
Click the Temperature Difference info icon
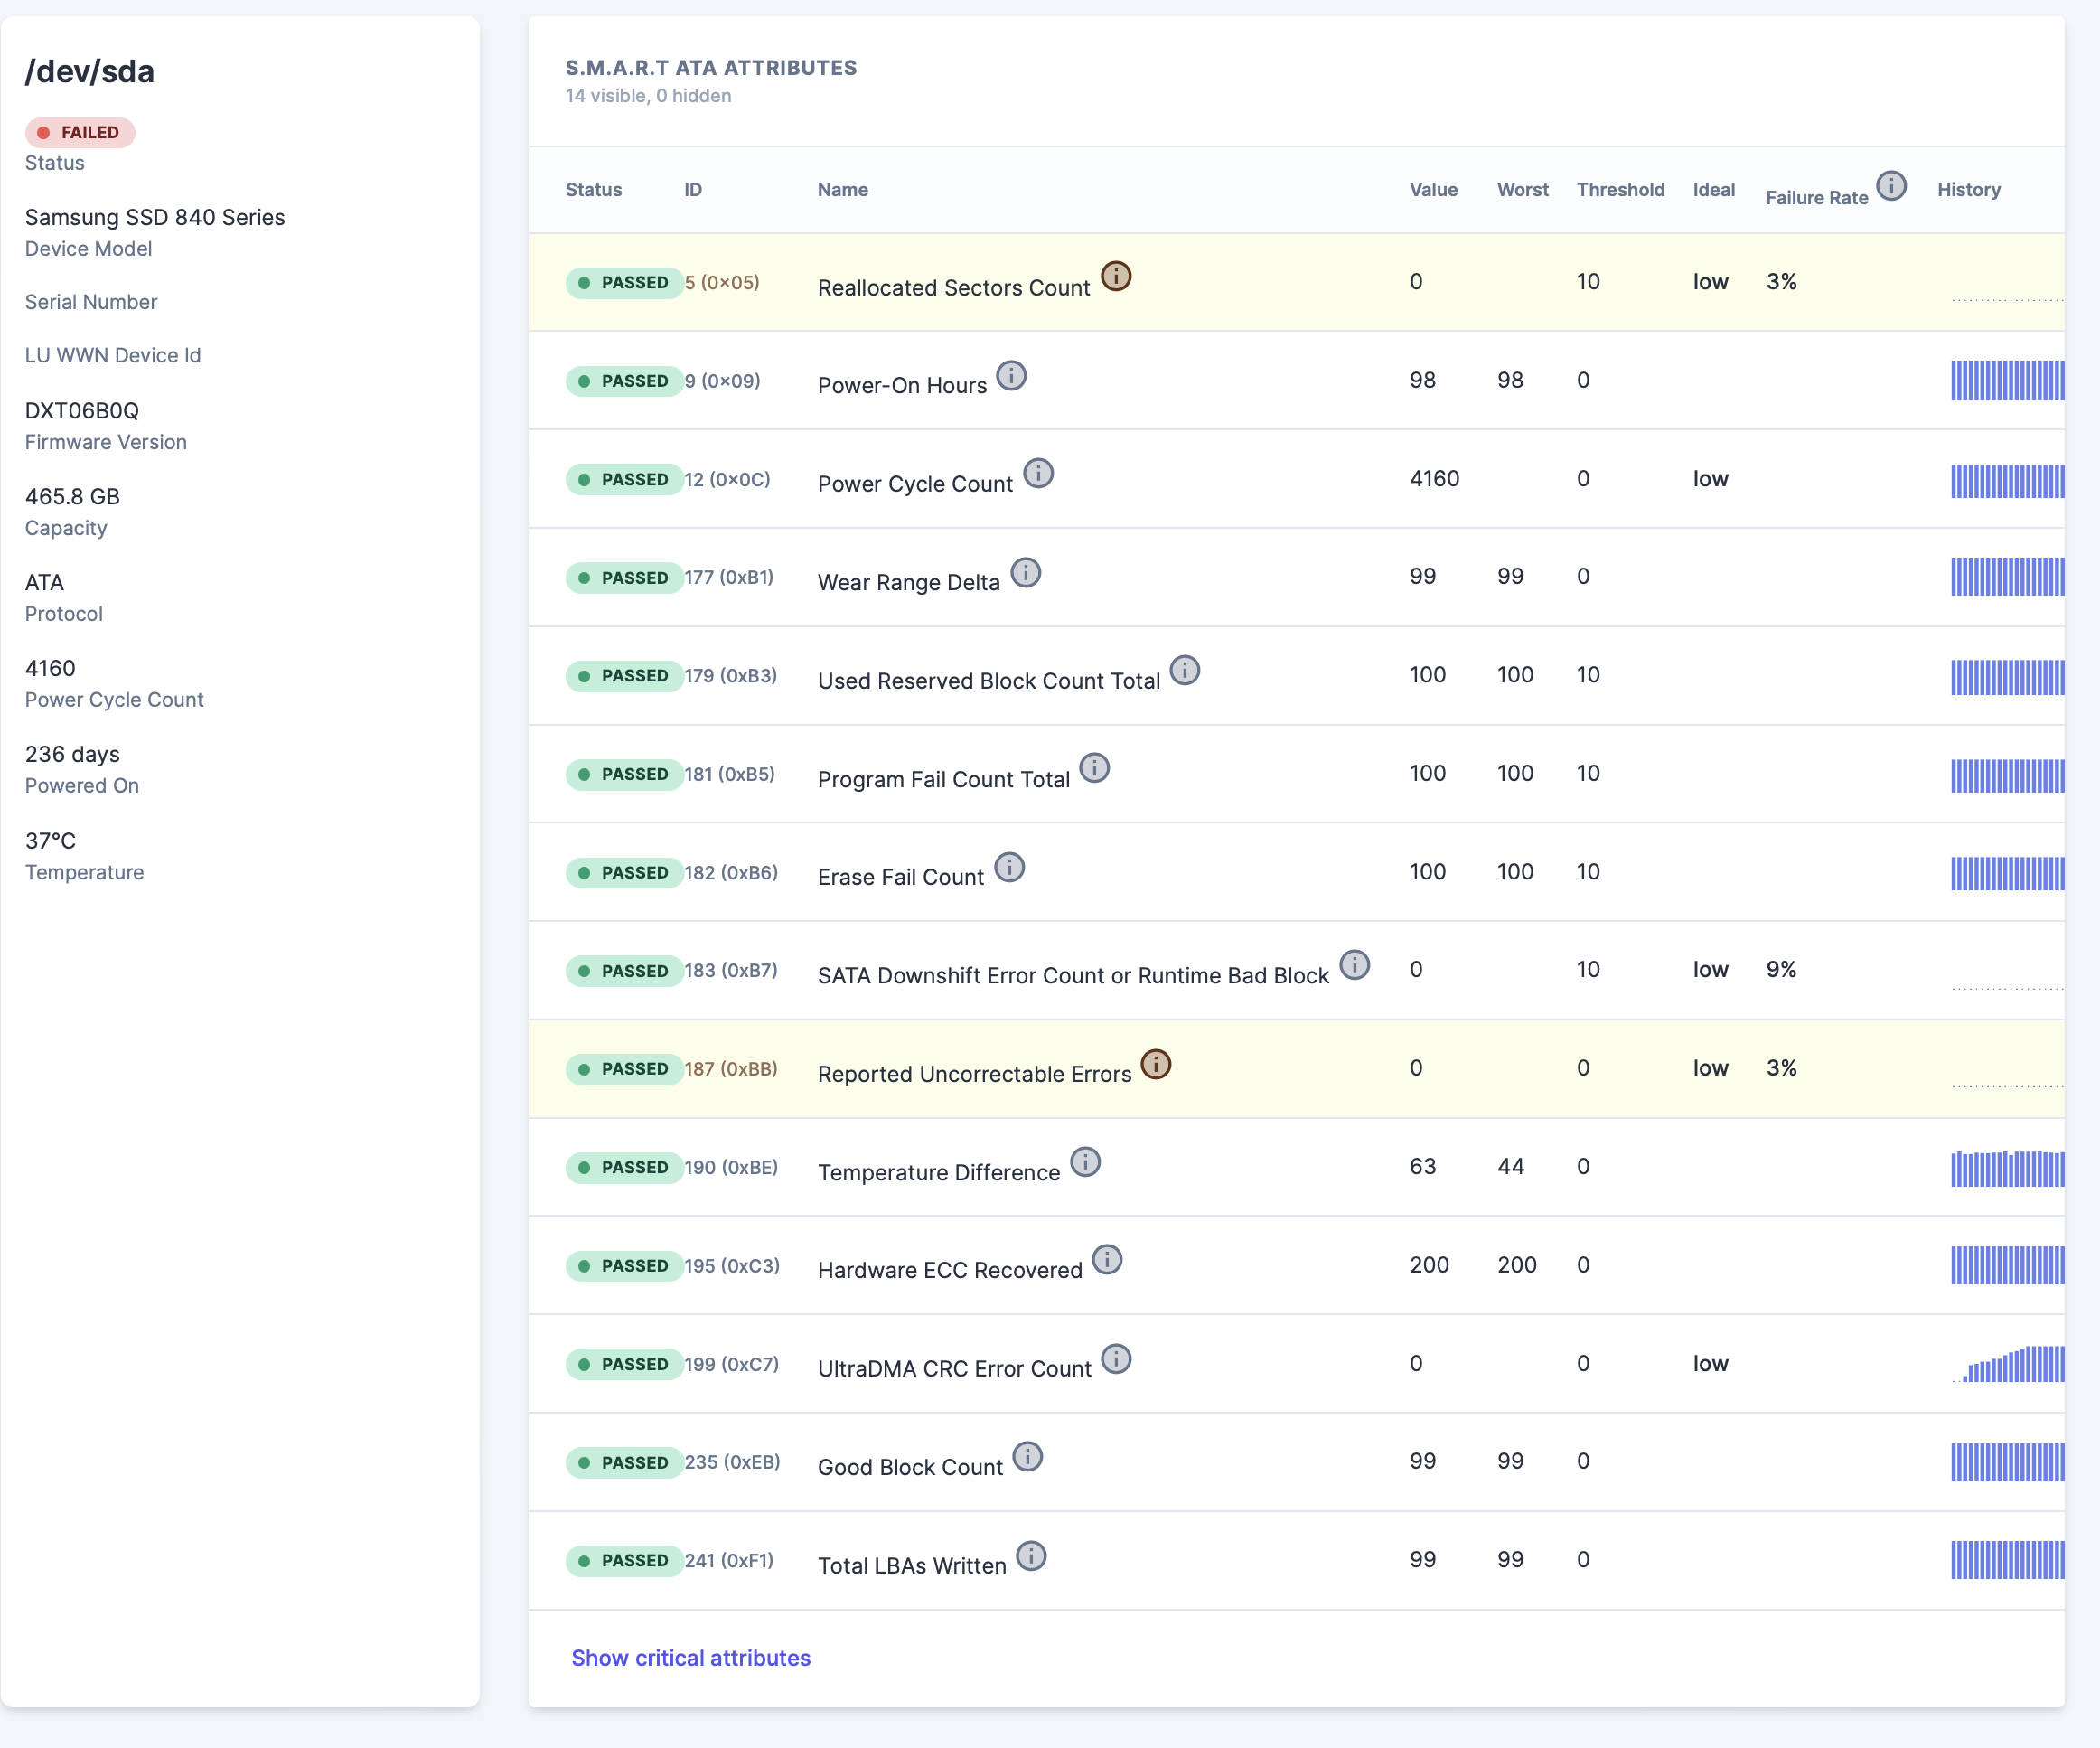coord(1086,1161)
